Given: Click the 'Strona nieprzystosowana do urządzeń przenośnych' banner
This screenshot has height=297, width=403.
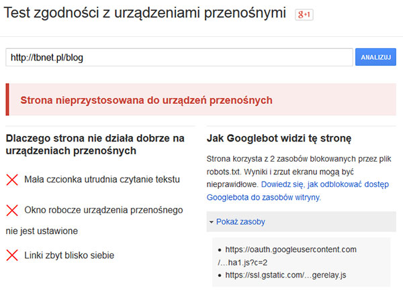Looking at the screenshot, I should [x=201, y=99].
